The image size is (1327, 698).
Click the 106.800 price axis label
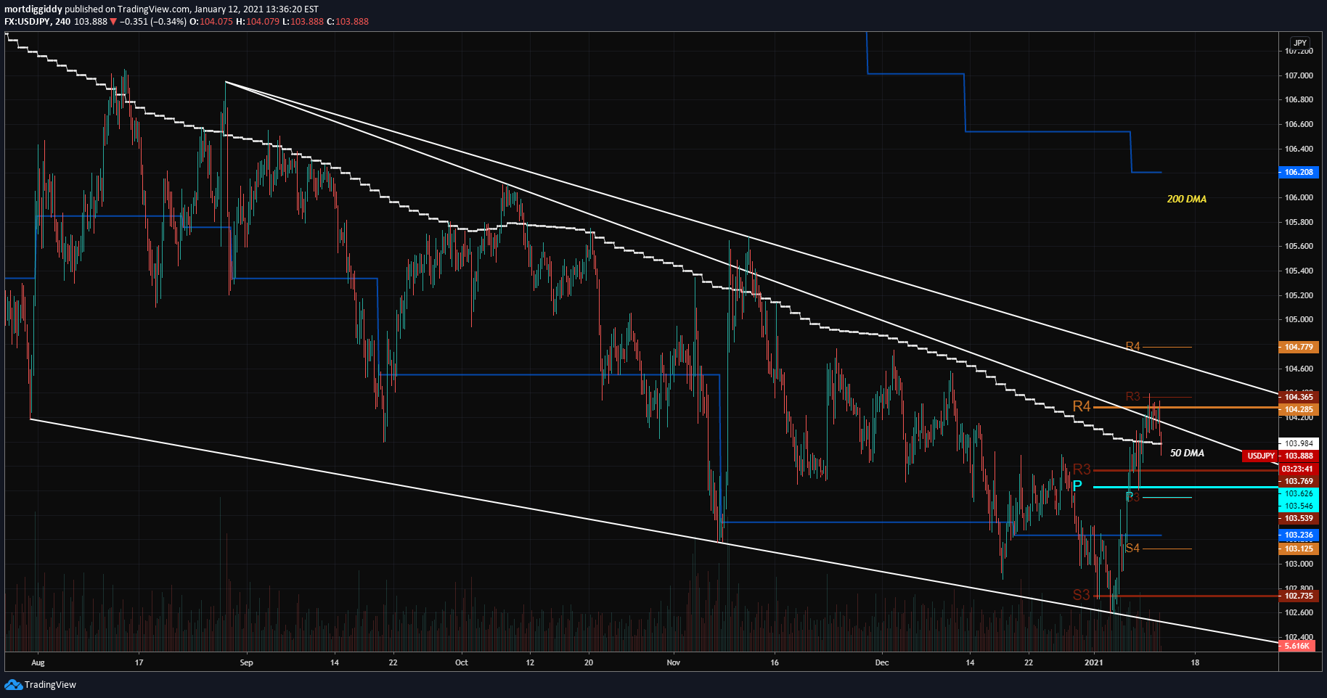tap(1299, 99)
